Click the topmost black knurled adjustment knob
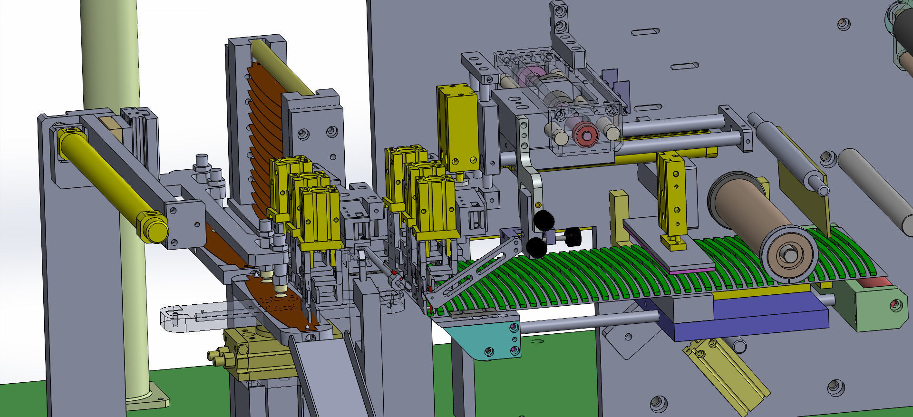 click(544, 220)
